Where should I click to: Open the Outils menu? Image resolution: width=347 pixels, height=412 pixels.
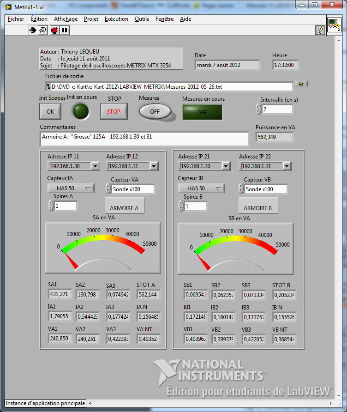pyautogui.click(x=142, y=19)
